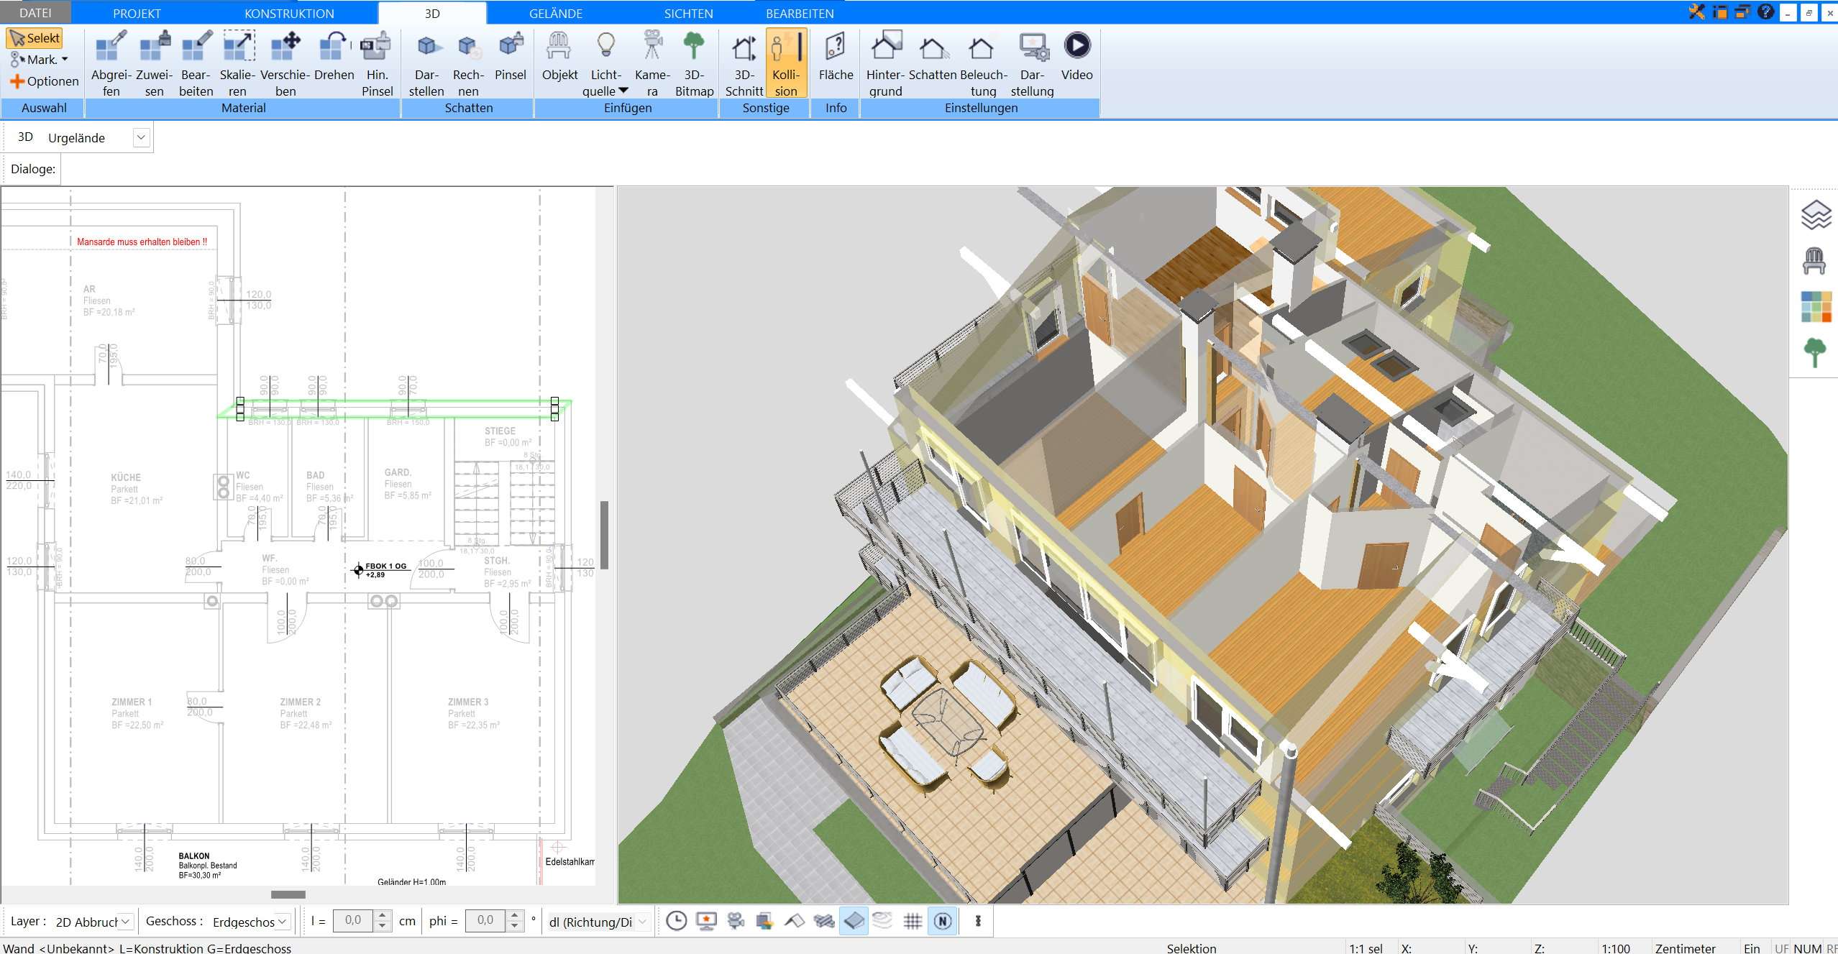Click the orange window layout button

(1719, 12)
